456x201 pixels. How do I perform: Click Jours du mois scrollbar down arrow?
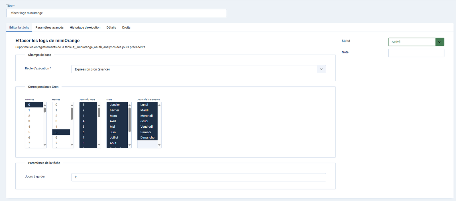point(99,145)
